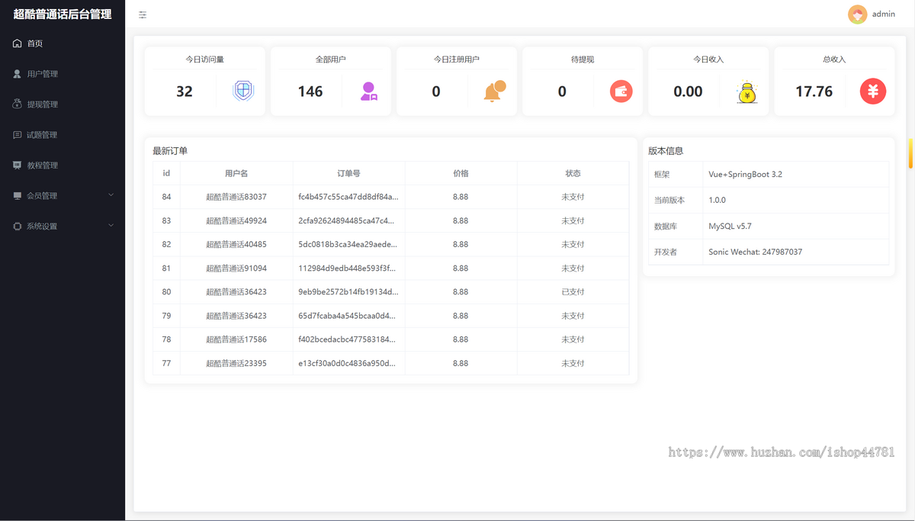Navigate to 试题管理 menu item
Screen dimensions: 915x521
pos(42,135)
